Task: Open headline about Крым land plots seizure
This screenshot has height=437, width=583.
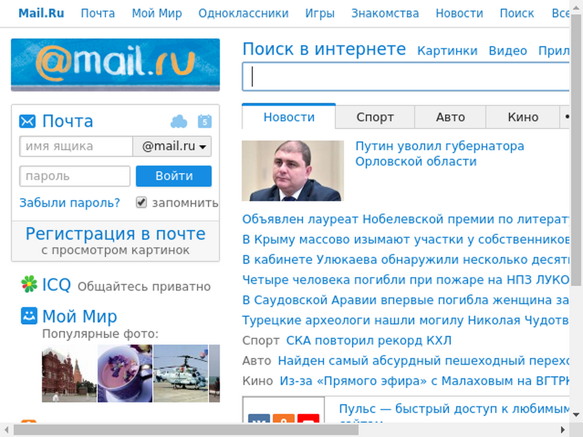Action: (405, 240)
